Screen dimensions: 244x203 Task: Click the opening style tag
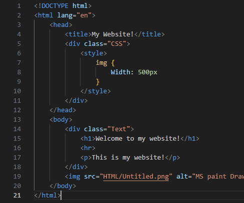point(93,53)
